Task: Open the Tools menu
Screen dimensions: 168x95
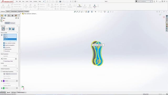Action: (31, 1)
